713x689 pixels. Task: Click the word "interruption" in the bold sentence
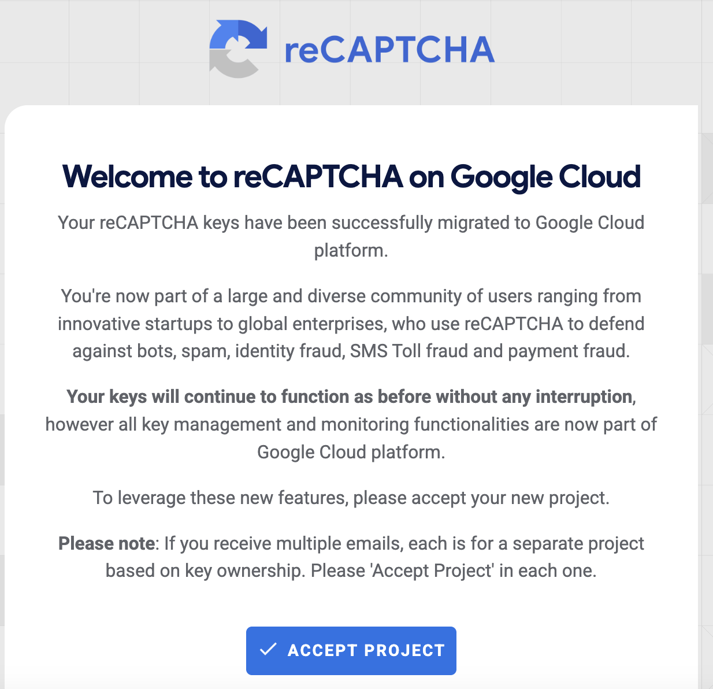coord(584,397)
